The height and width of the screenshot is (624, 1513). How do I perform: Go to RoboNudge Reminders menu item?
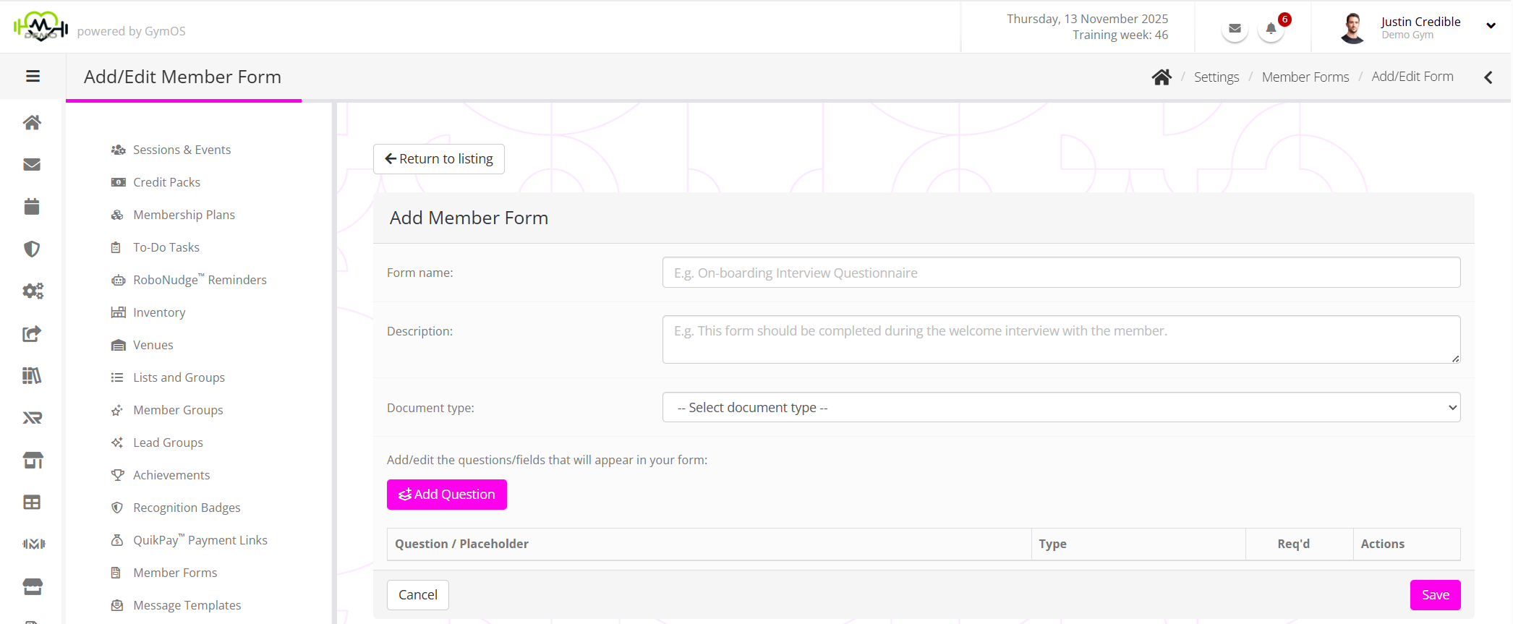point(200,280)
